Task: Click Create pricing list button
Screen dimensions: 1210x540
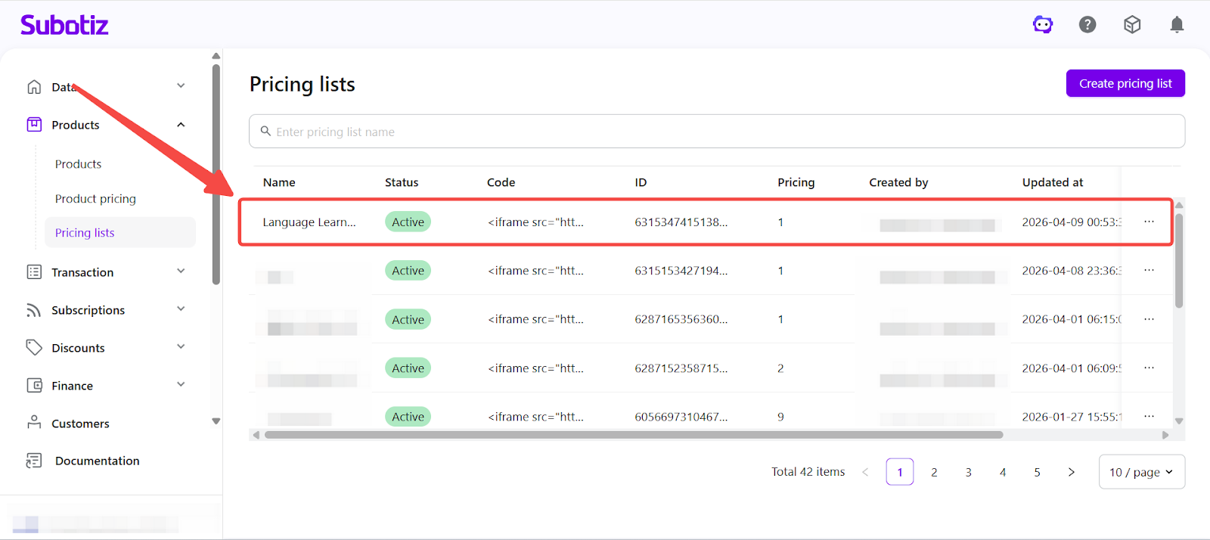Action: [1125, 83]
